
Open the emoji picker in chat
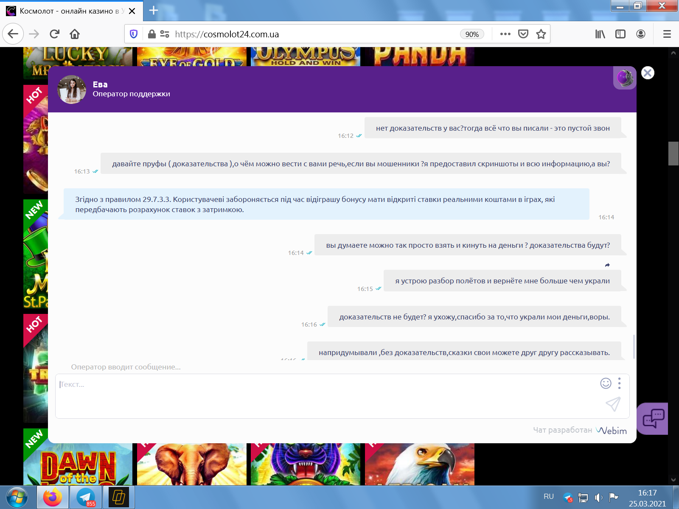(606, 383)
